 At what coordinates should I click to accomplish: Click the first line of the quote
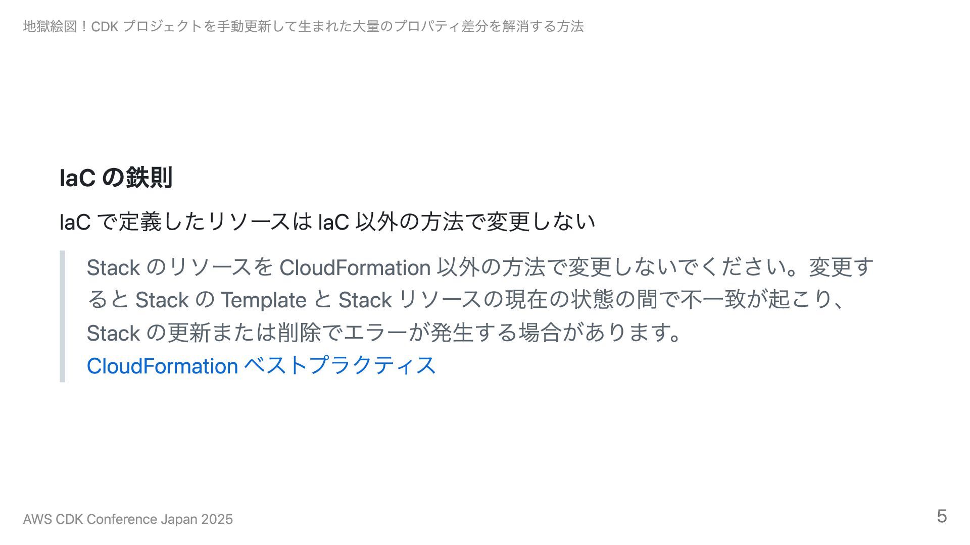[480, 267]
